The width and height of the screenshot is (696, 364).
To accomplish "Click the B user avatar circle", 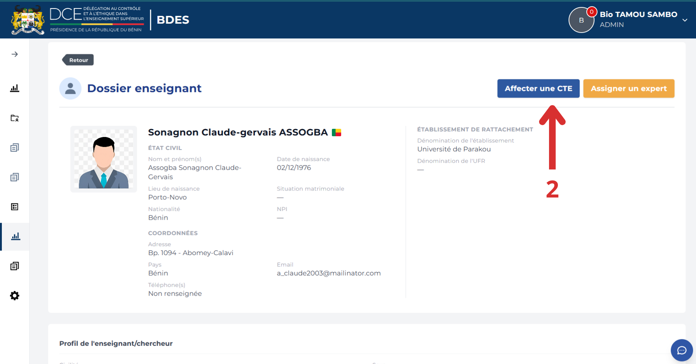I will [x=581, y=20].
